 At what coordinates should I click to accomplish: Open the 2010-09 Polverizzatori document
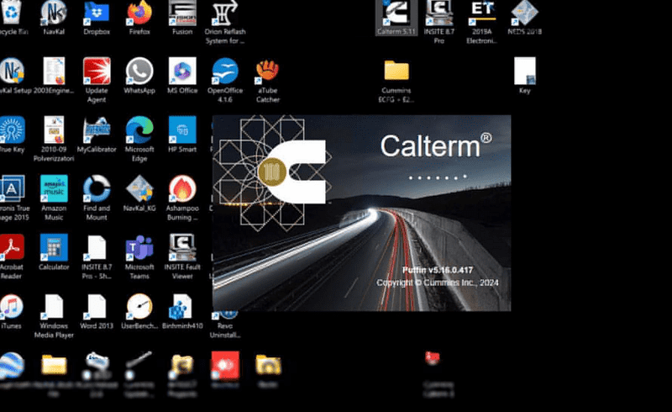[54, 139]
